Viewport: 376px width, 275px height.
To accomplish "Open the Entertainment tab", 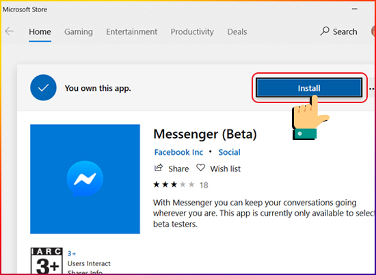I will [x=132, y=32].
